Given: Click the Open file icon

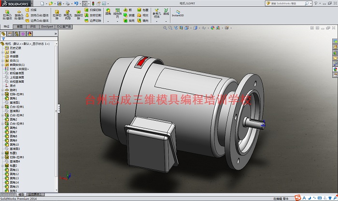Looking at the screenshot, I should pyautogui.click(x=51, y=3).
